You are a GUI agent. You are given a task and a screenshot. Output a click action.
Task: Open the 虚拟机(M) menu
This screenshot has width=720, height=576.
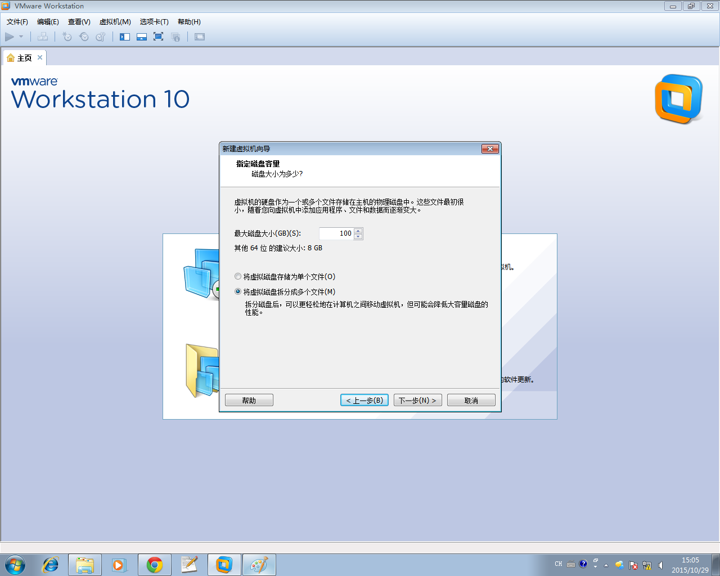point(115,21)
